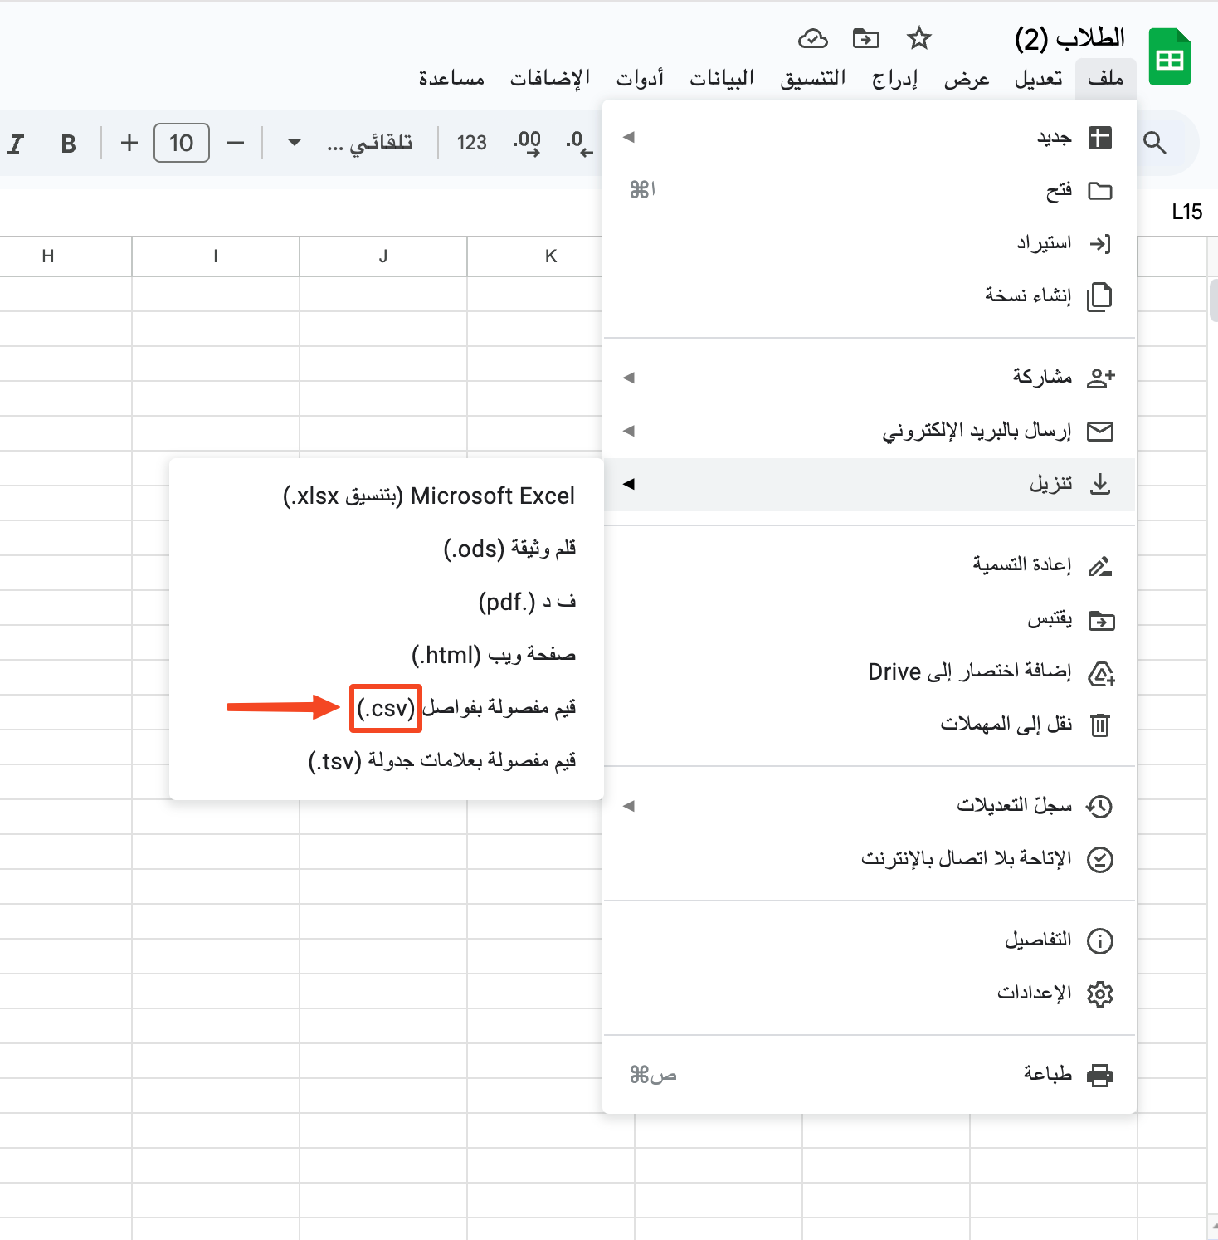Click the move-to-folder icon beside the title
This screenshot has width=1218, height=1240.
click(865, 38)
